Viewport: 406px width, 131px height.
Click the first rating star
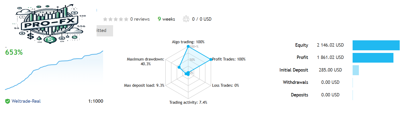pyautogui.click(x=105, y=19)
